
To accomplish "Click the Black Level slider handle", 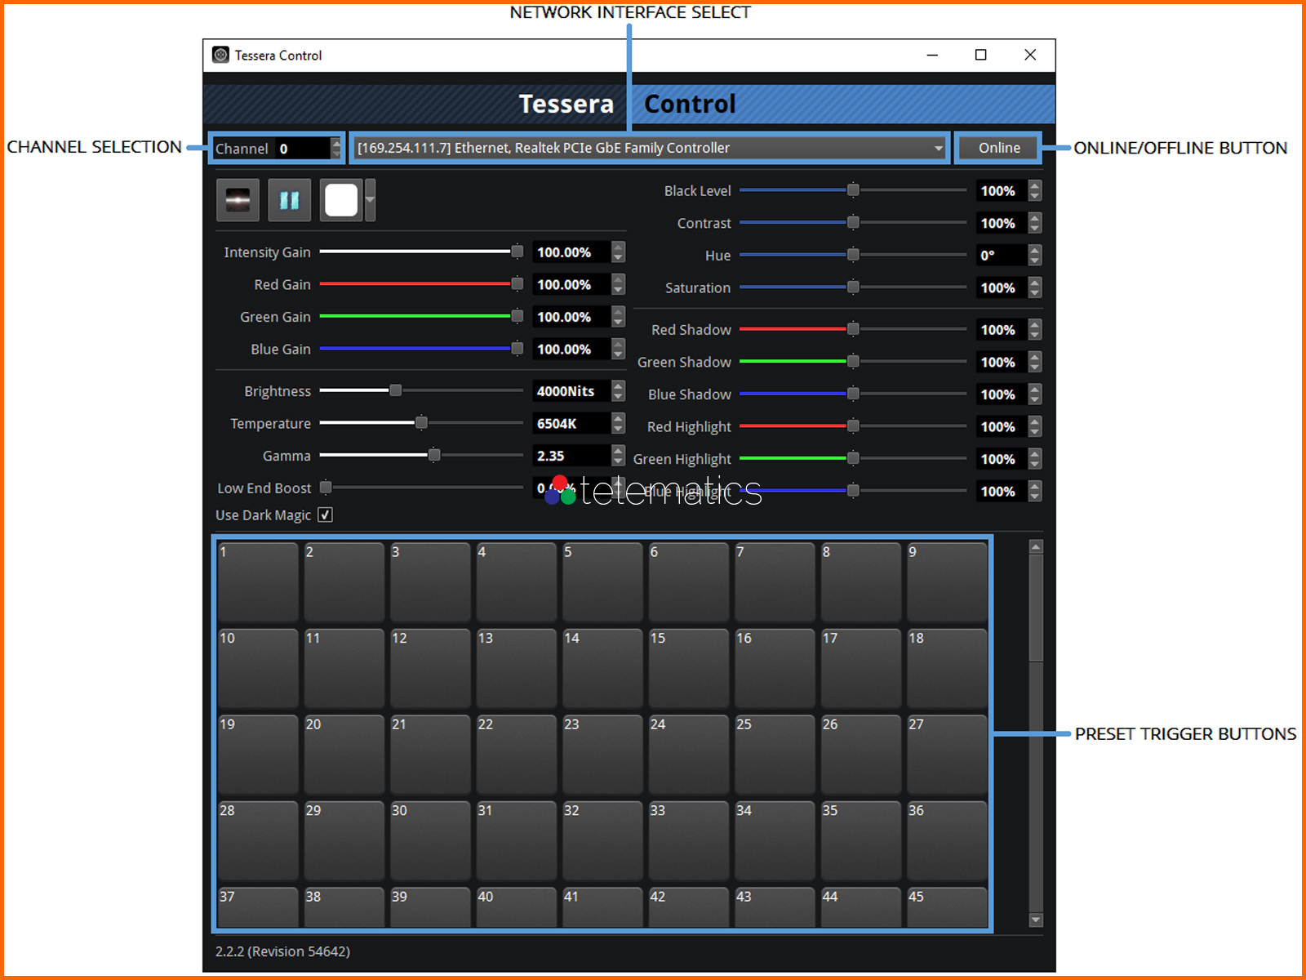I will click(853, 190).
